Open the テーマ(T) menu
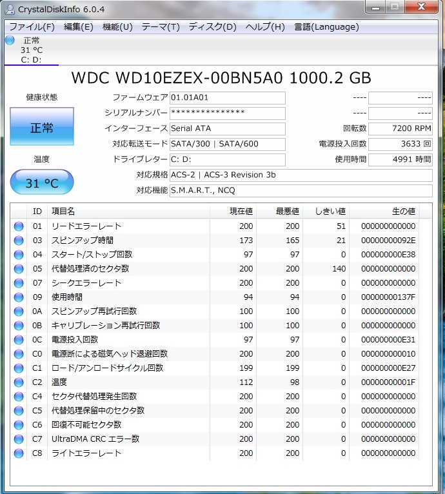 tap(161, 27)
